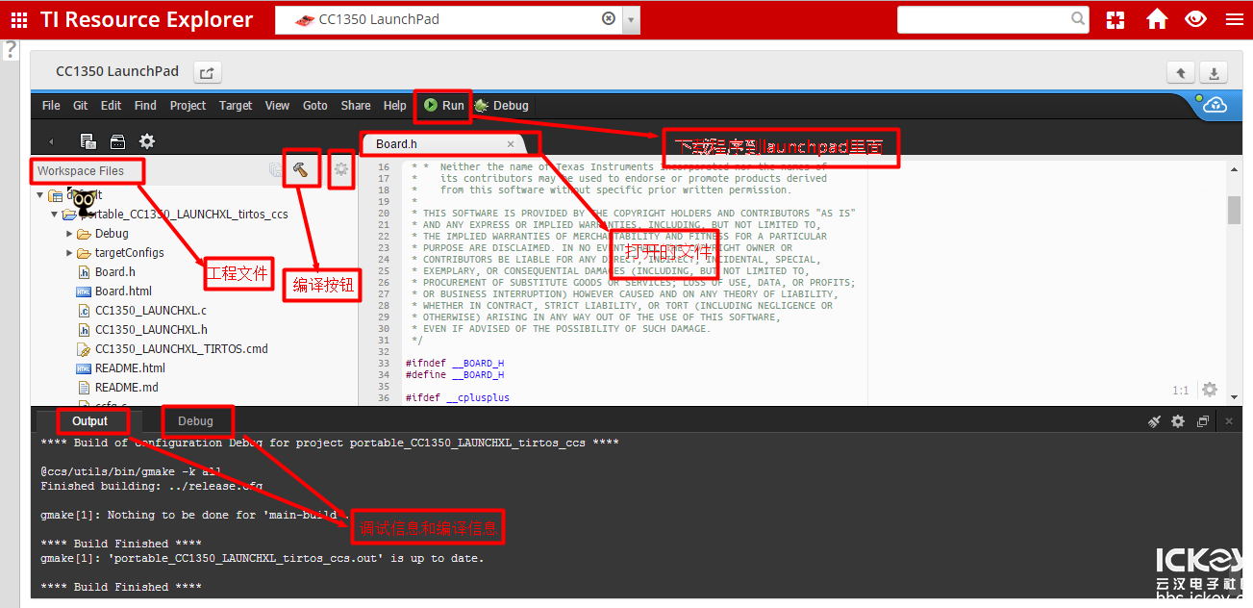The image size is (1253, 608).
Task: Open the Git menu
Action: click(x=81, y=106)
